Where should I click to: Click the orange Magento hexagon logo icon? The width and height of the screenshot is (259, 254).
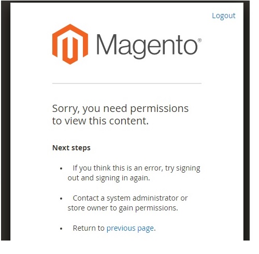coord(70,44)
